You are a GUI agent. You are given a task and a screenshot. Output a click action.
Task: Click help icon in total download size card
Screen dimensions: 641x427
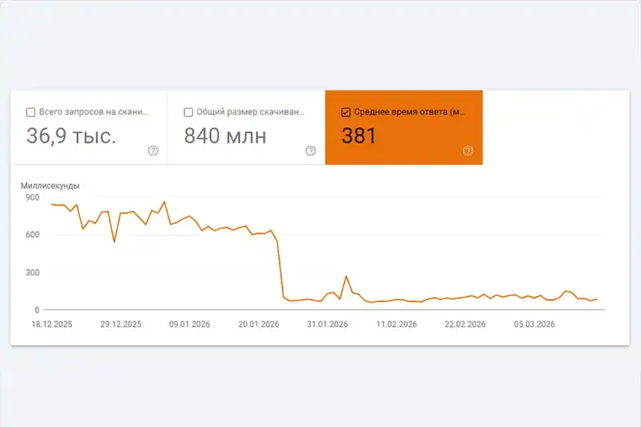click(311, 151)
